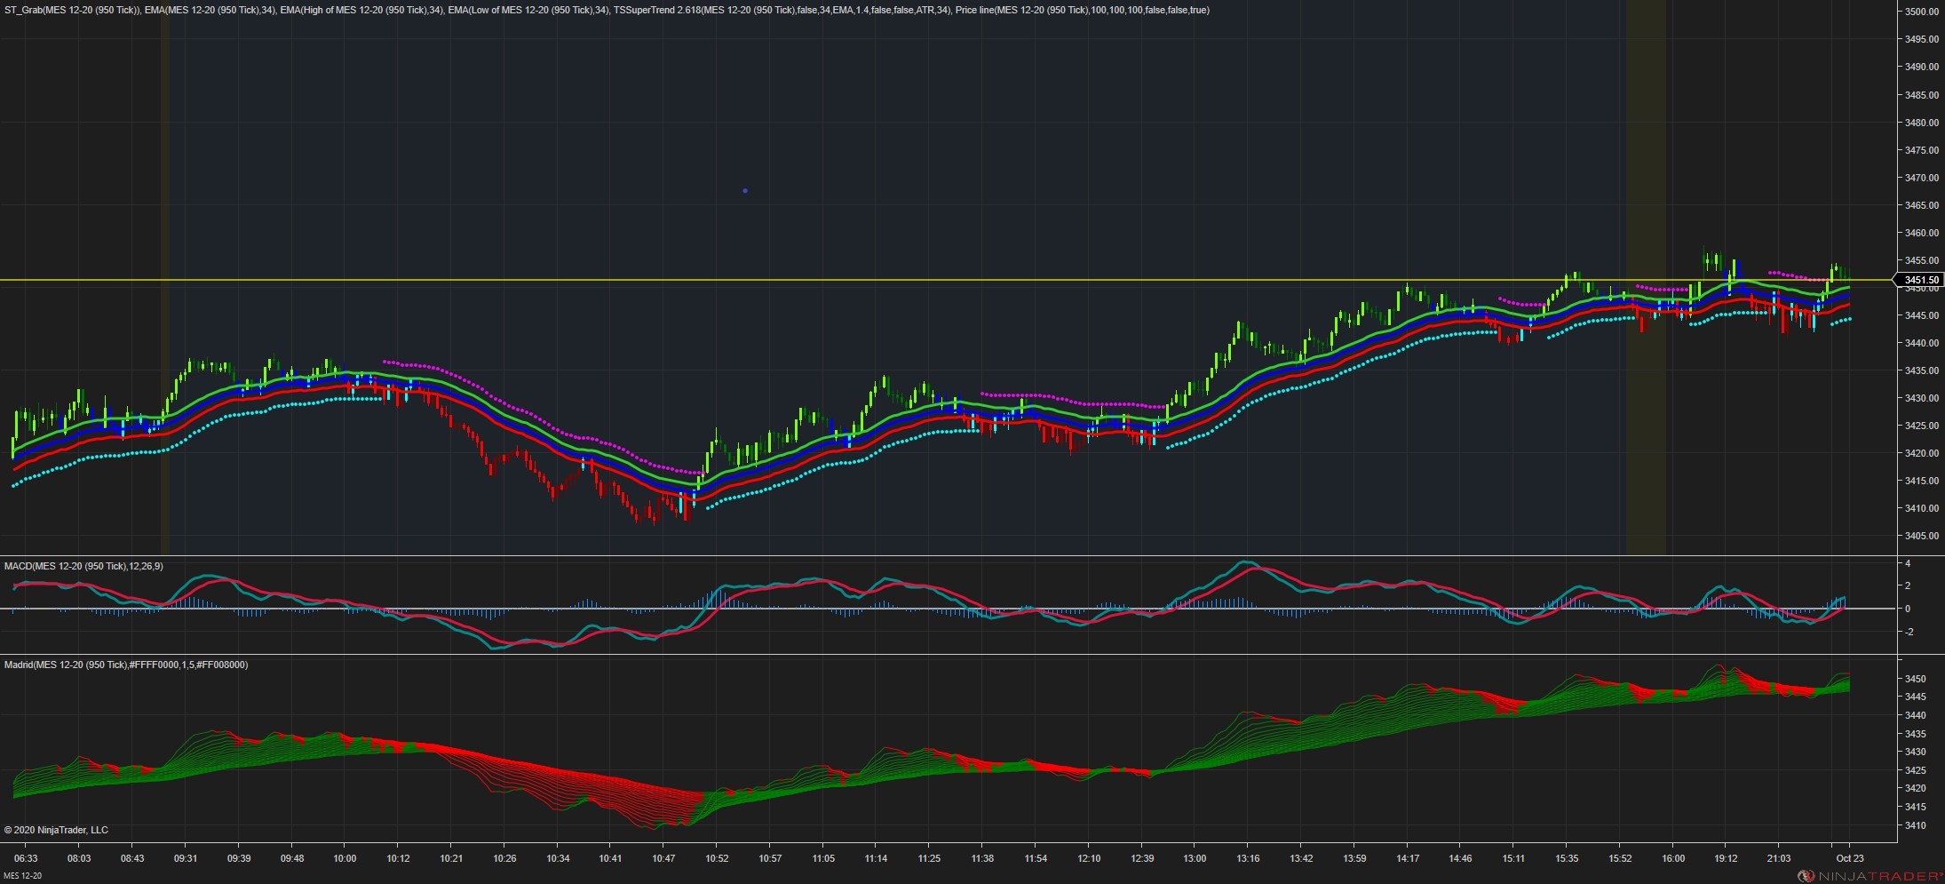The image size is (1945, 884).
Task: Click the 3430.00 price axis label
Action: pos(1922,398)
